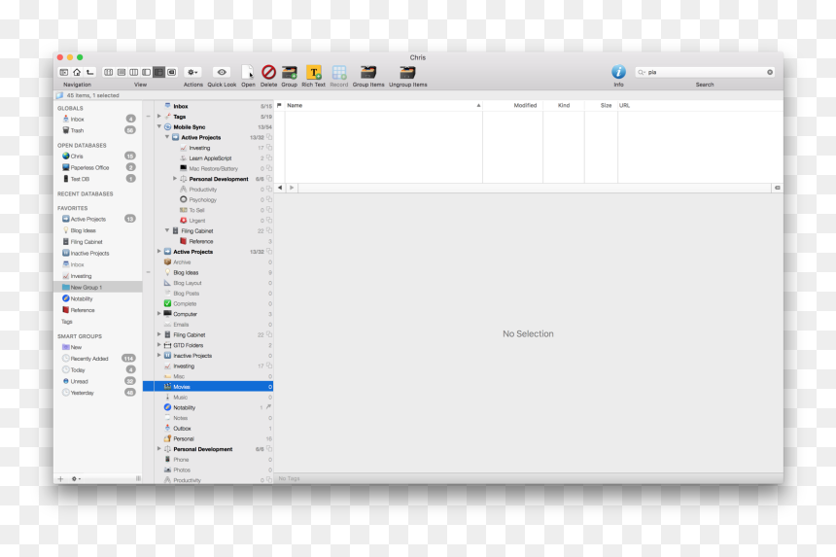Expand Inactive Projects group in tree
Viewport: 836px width, 557px height.
pos(158,355)
